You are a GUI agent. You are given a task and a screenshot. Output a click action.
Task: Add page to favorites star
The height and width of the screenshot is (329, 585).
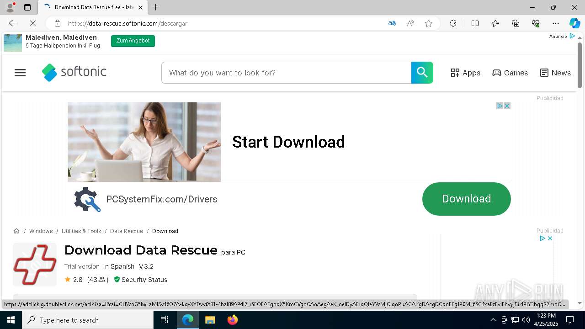coord(429,23)
